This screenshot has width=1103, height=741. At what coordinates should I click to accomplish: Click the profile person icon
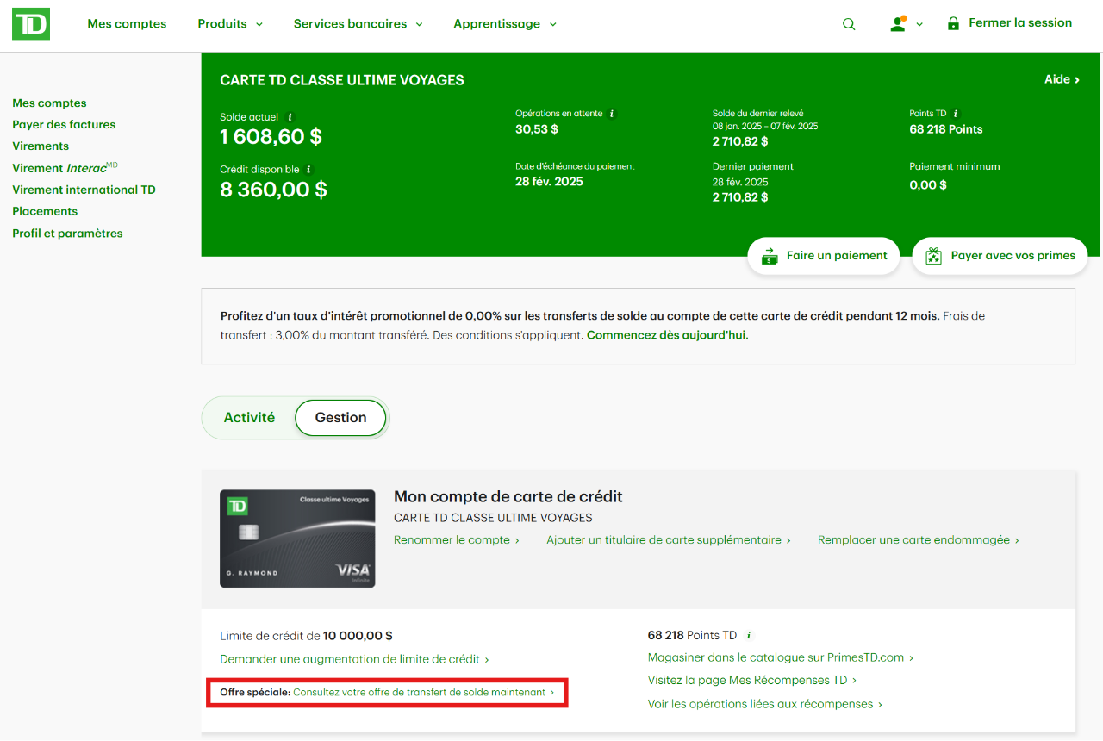click(x=899, y=23)
